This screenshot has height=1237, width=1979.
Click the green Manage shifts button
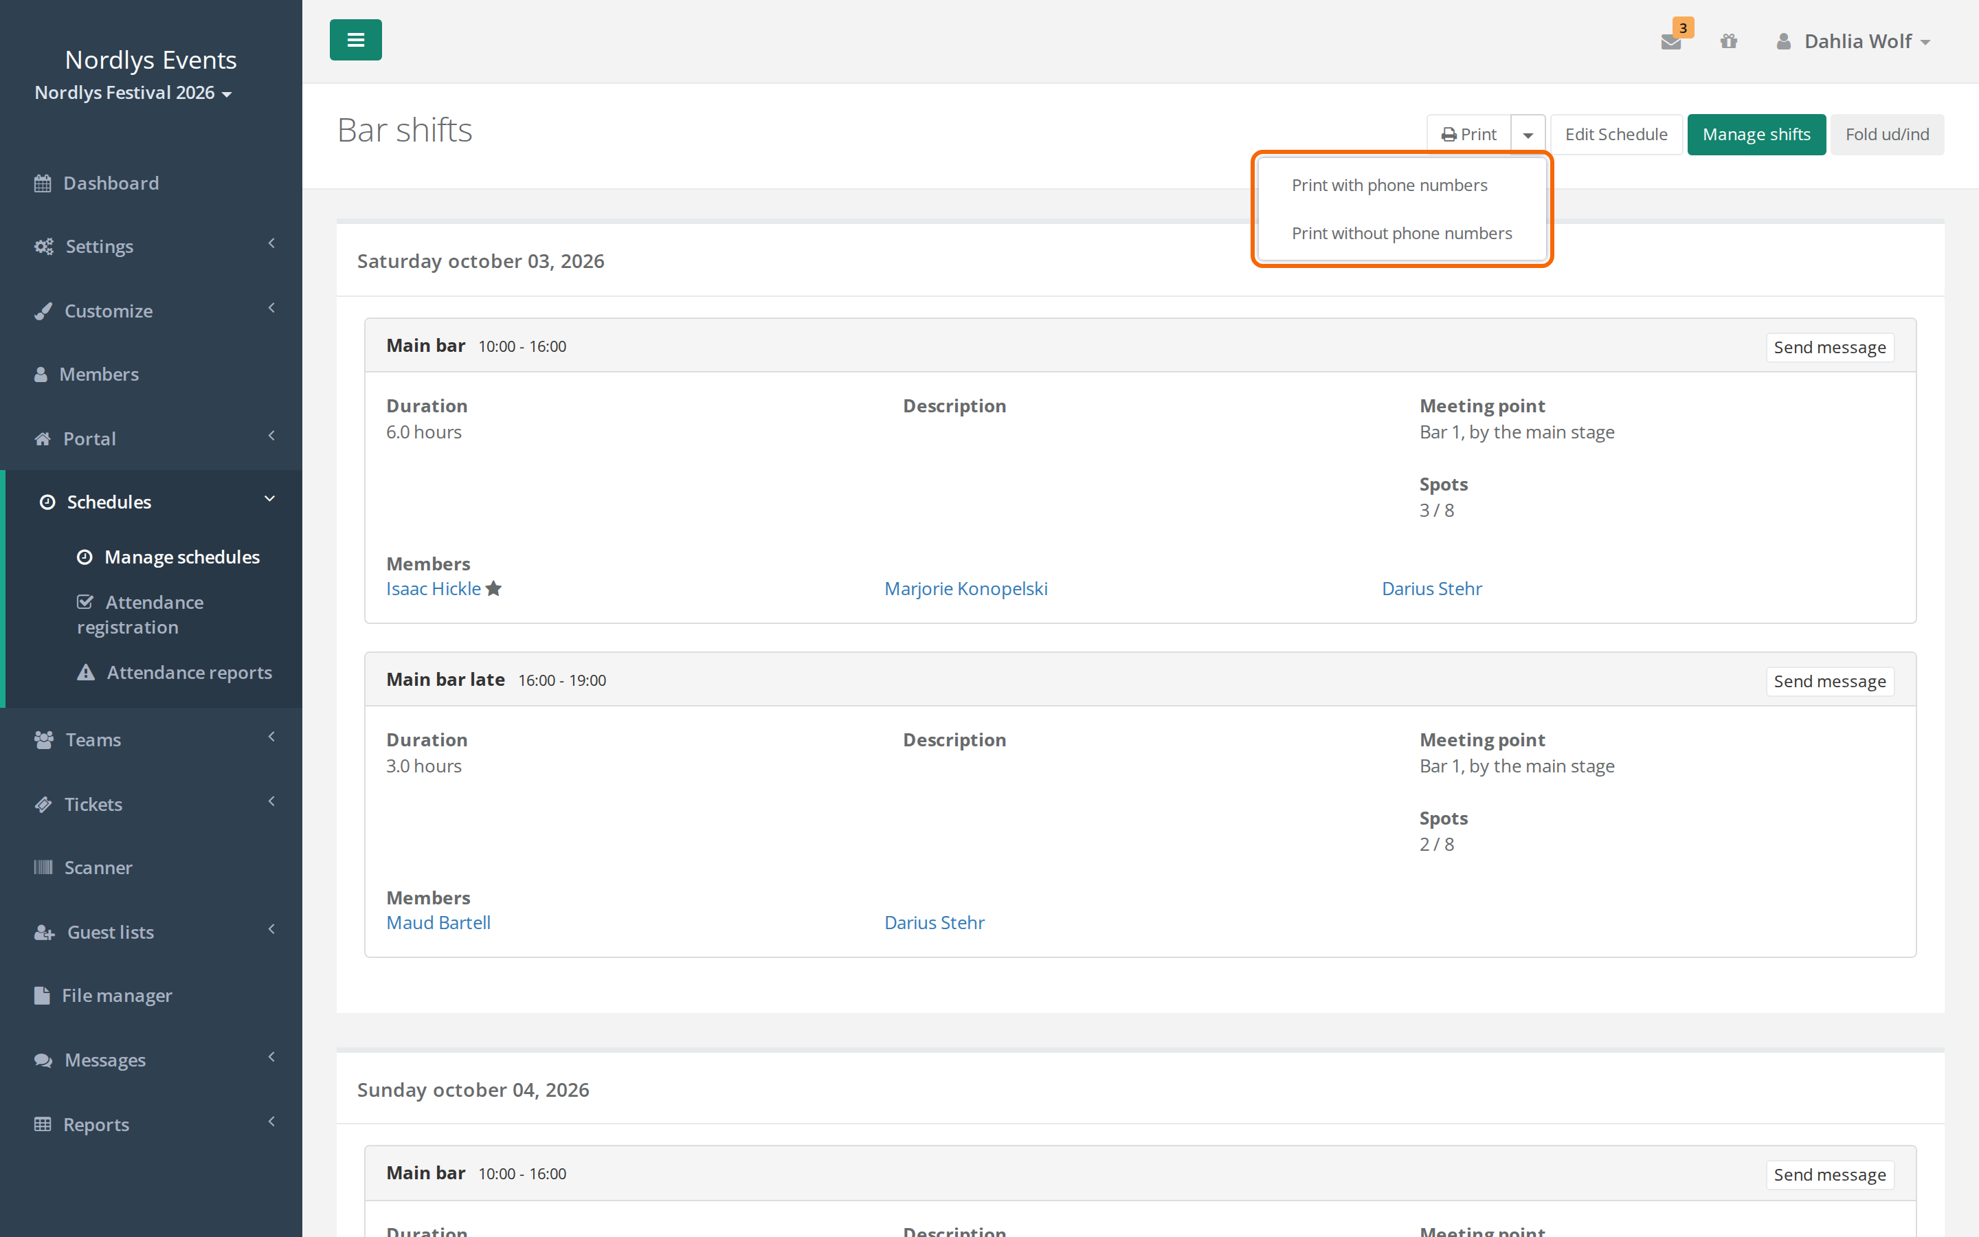pos(1756,134)
